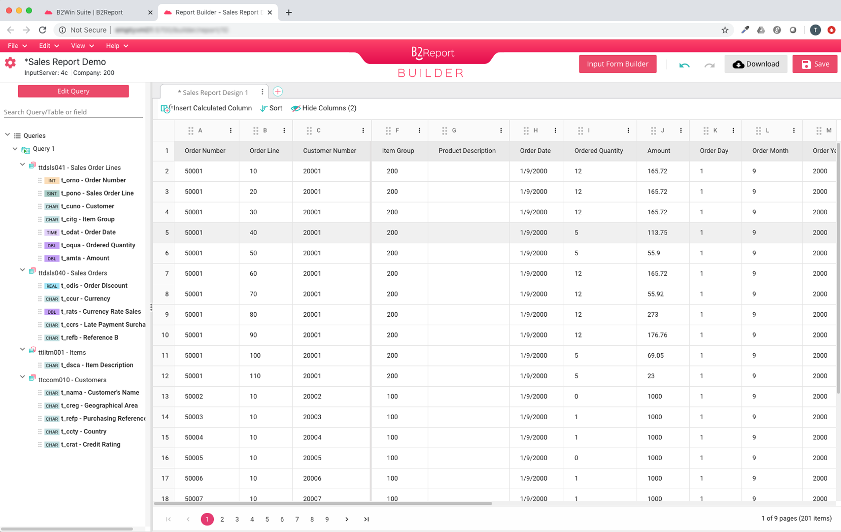The height and width of the screenshot is (532, 841).
Task: Open column J options menu
Action: click(x=681, y=131)
